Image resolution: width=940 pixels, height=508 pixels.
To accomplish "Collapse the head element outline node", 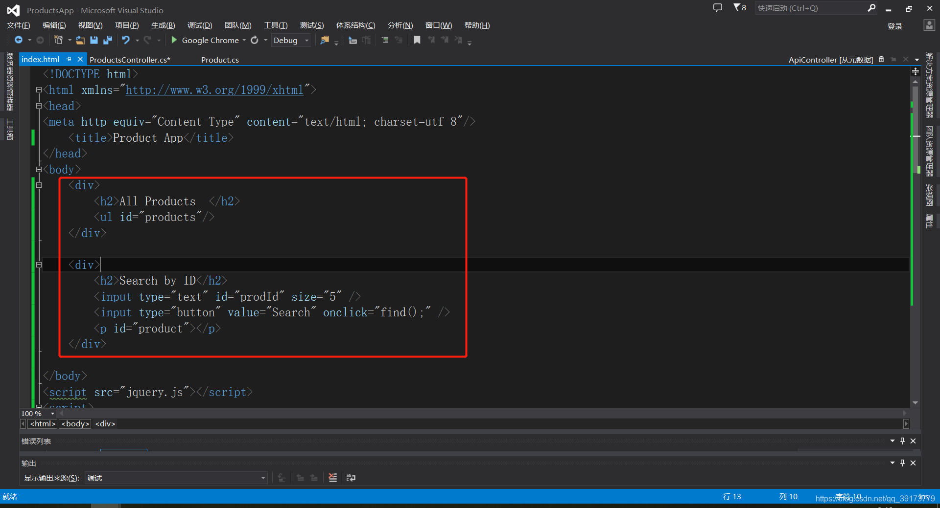I will coord(39,106).
